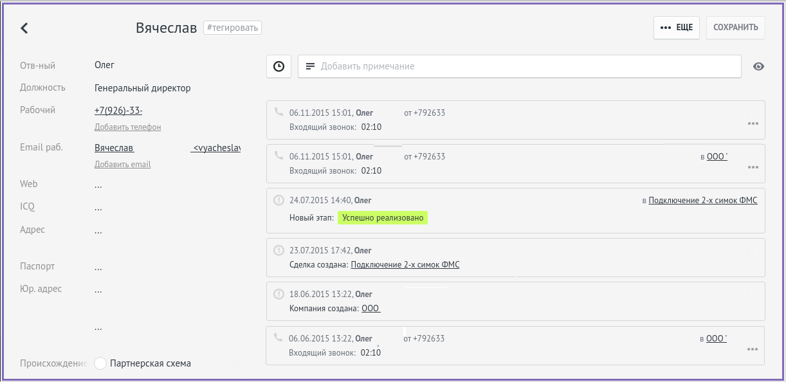Open Подключение 2-х симок ФМС link in 24.07.2015 event

point(703,200)
